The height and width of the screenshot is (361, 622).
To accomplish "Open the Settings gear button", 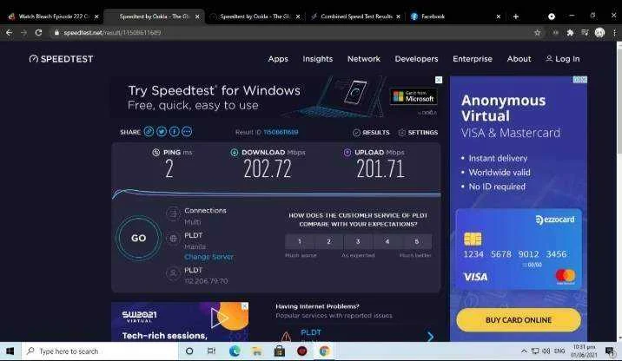I will [418, 133].
